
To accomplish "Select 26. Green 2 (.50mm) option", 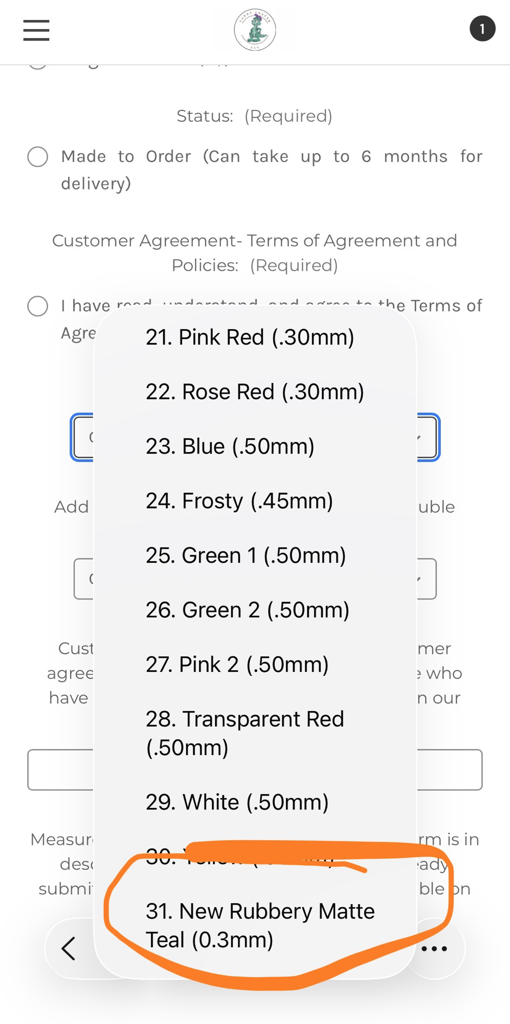I will pos(247,610).
